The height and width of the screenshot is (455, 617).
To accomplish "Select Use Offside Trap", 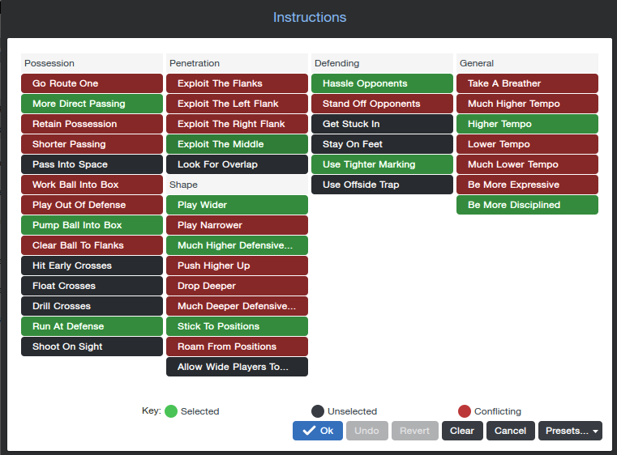I will click(x=382, y=185).
